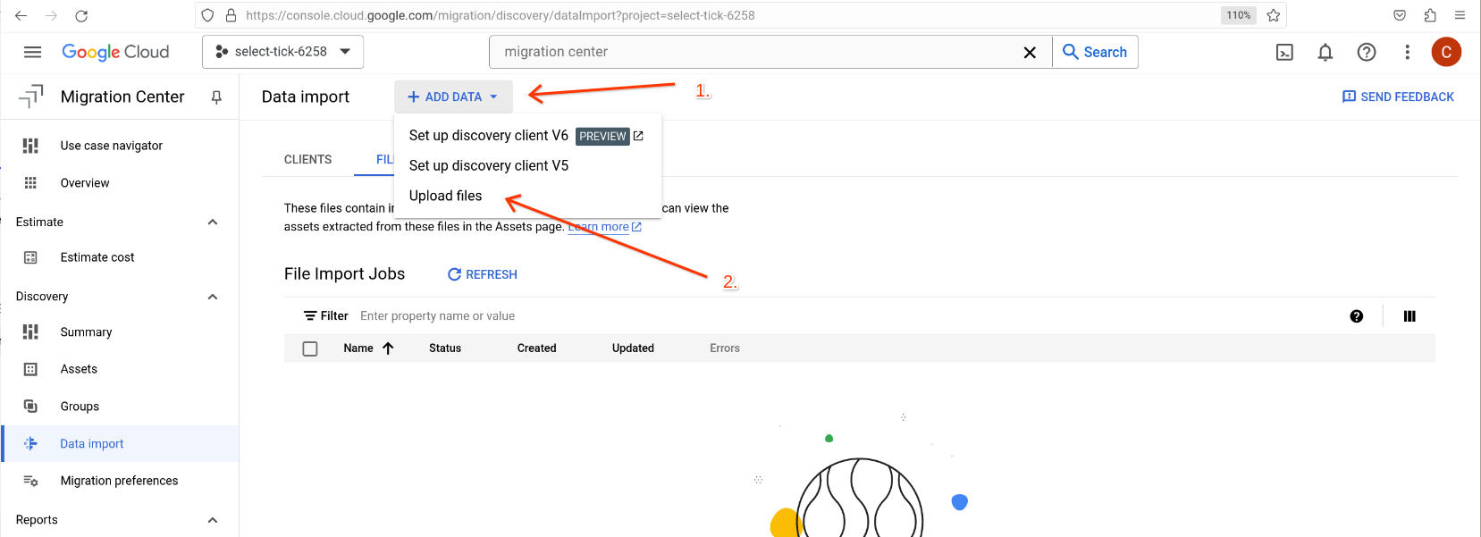
Task: Open the main navigation hamburger menu
Action: point(33,52)
